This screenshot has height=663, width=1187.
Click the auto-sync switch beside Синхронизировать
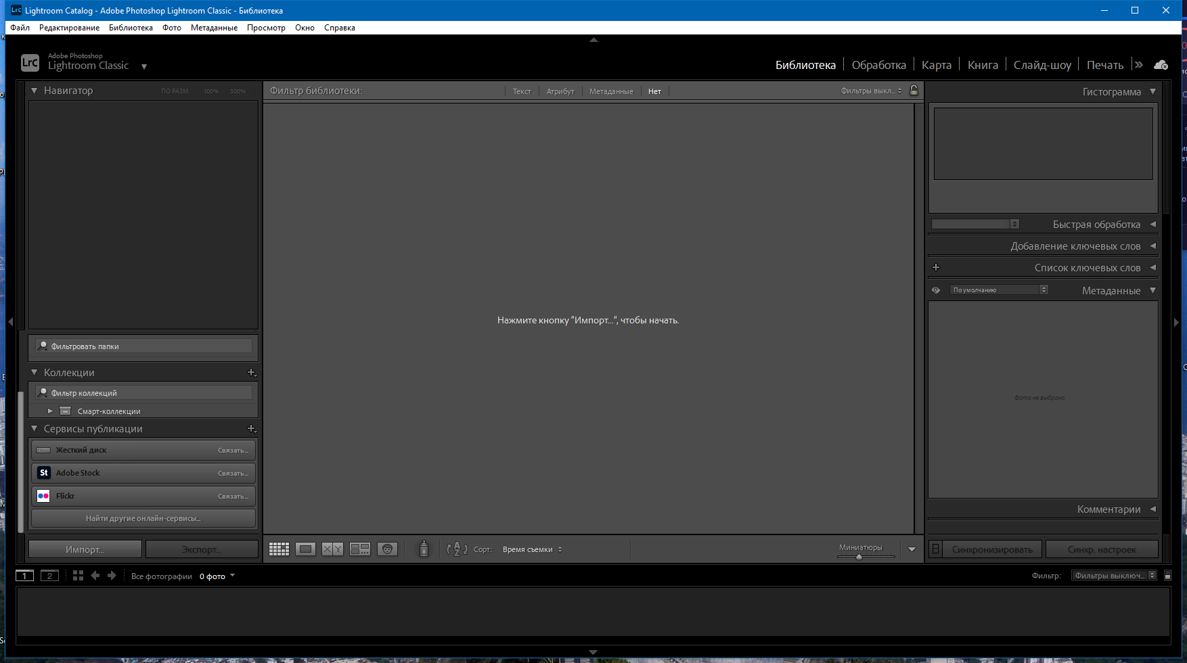[x=935, y=549]
